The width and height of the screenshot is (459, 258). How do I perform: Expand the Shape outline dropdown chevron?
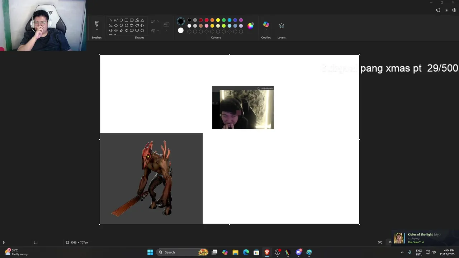158,21
